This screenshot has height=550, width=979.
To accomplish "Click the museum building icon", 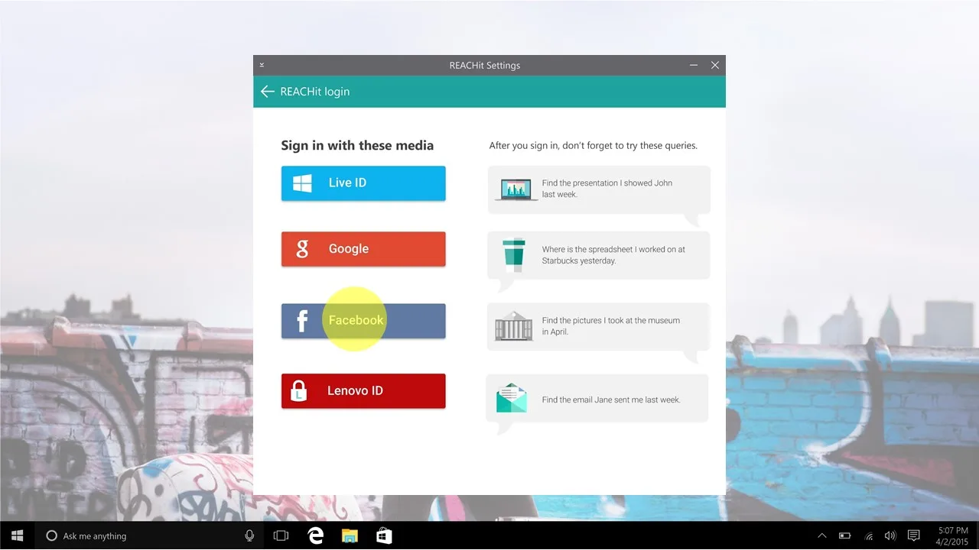I will [x=514, y=326].
